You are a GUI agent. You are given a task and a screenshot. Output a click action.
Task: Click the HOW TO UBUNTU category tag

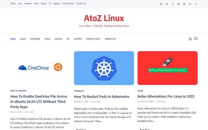coord(18,91)
